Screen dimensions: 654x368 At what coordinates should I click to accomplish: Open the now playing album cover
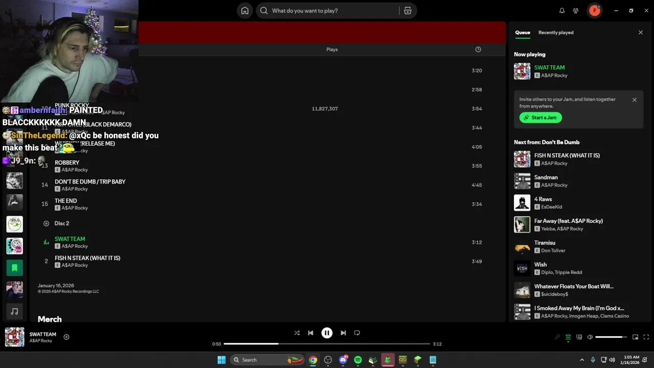click(14, 337)
